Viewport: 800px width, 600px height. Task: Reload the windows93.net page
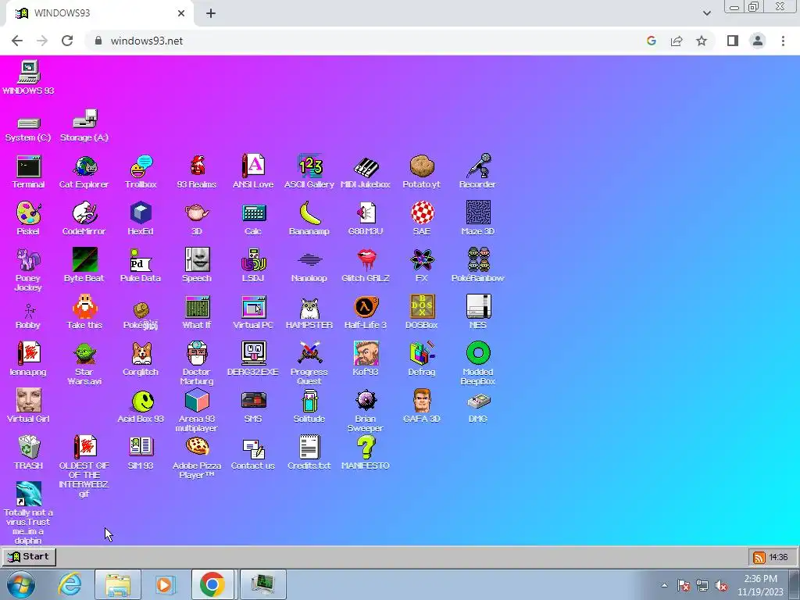(x=67, y=41)
